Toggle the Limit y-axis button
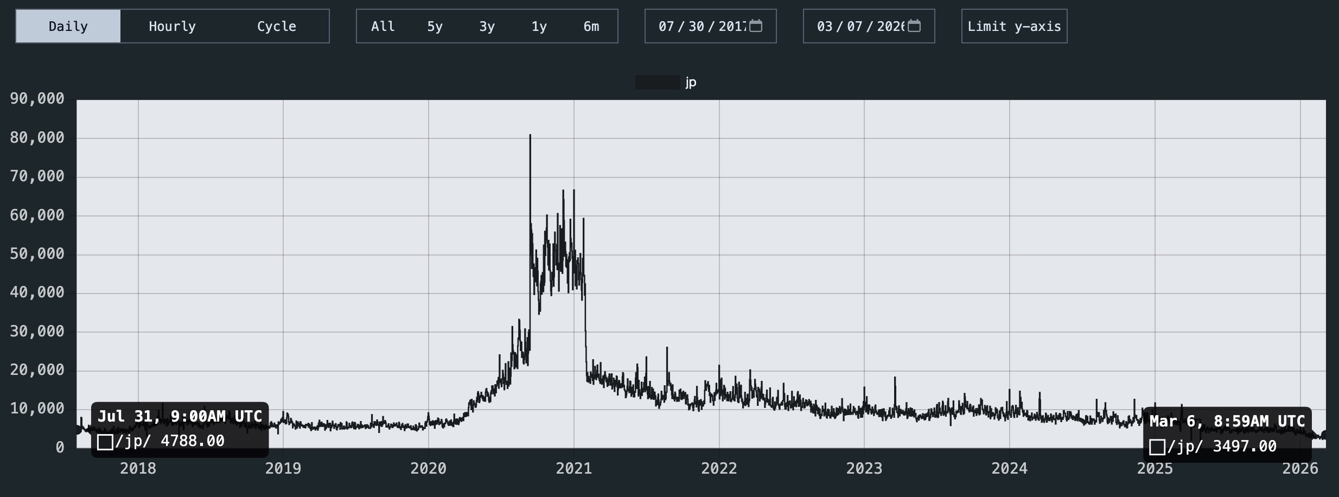The width and height of the screenshot is (1339, 497). tap(1014, 26)
